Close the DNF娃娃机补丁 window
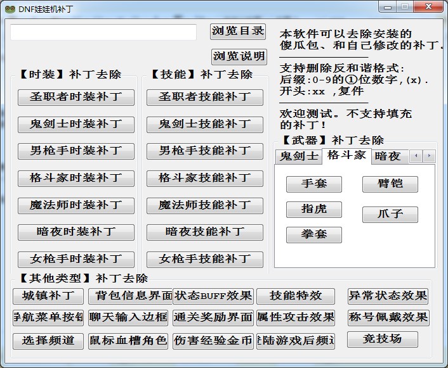448x368 pixels. (x=428, y=6)
